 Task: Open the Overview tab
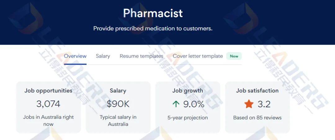[x=75, y=56]
